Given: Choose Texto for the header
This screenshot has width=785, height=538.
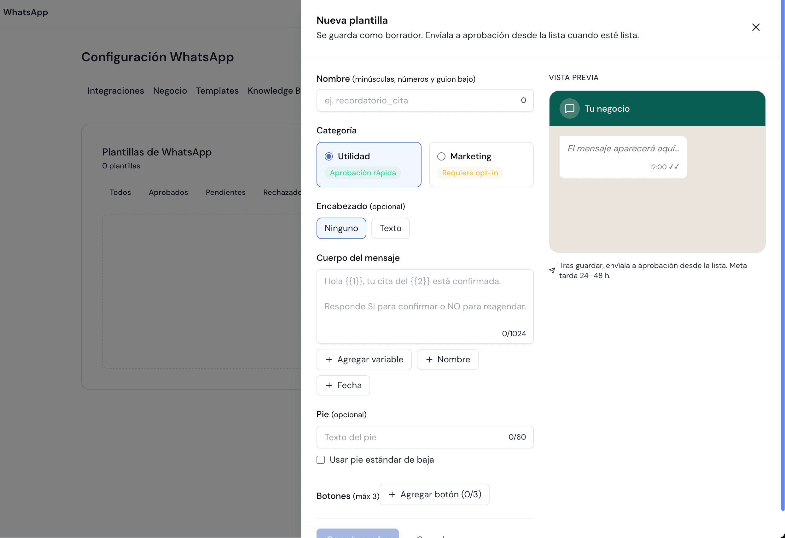Looking at the screenshot, I should point(391,228).
